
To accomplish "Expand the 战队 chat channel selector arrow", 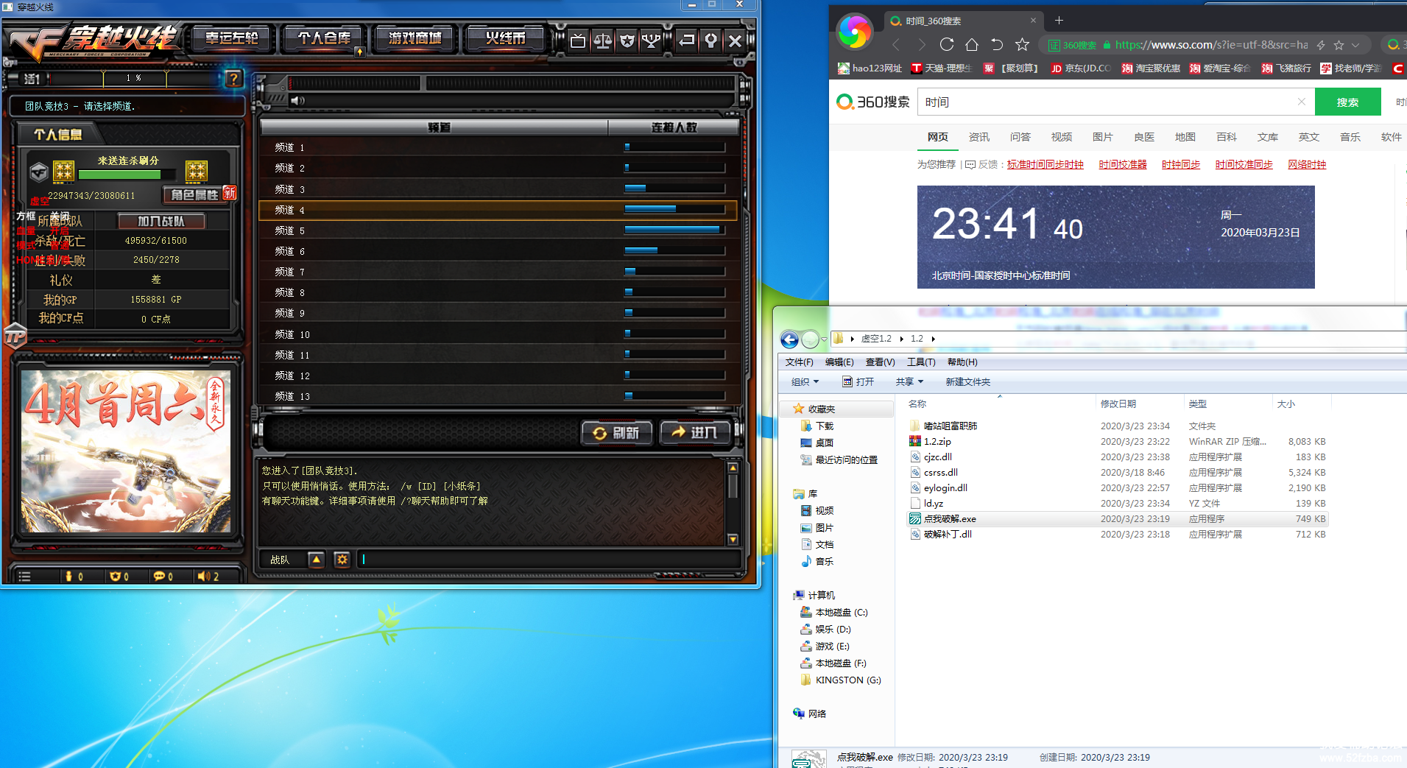I will tap(316, 560).
